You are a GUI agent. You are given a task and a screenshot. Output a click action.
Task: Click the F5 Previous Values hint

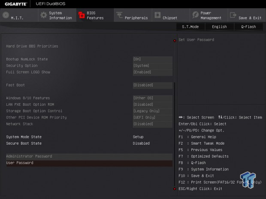coord(200,150)
